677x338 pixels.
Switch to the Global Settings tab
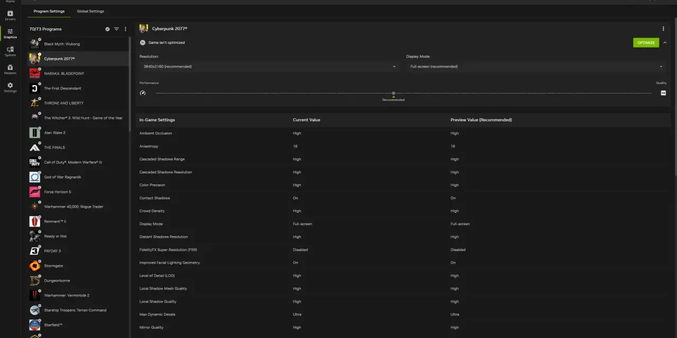(x=90, y=11)
